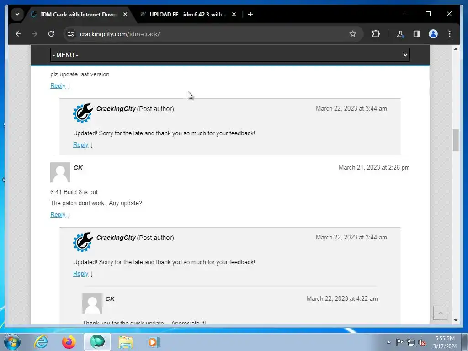
Task: Open Chrome Labs flask icon
Action: [x=400, y=34]
